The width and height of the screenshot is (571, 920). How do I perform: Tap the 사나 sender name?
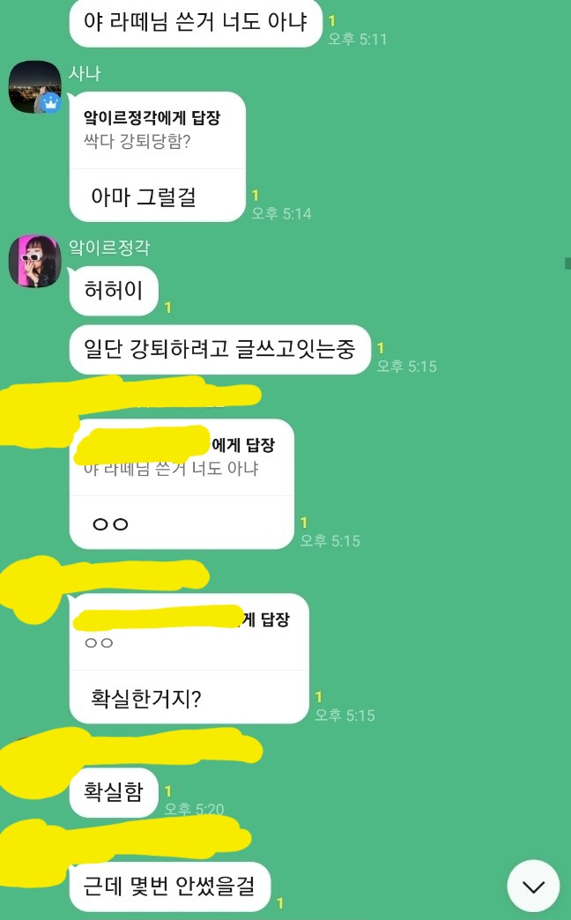[x=85, y=73]
